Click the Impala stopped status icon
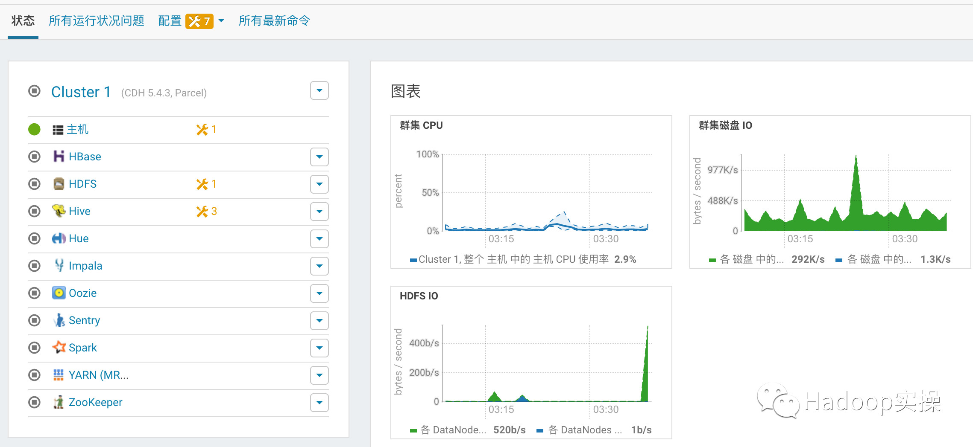The image size is (973, 447). click(34, 266)
